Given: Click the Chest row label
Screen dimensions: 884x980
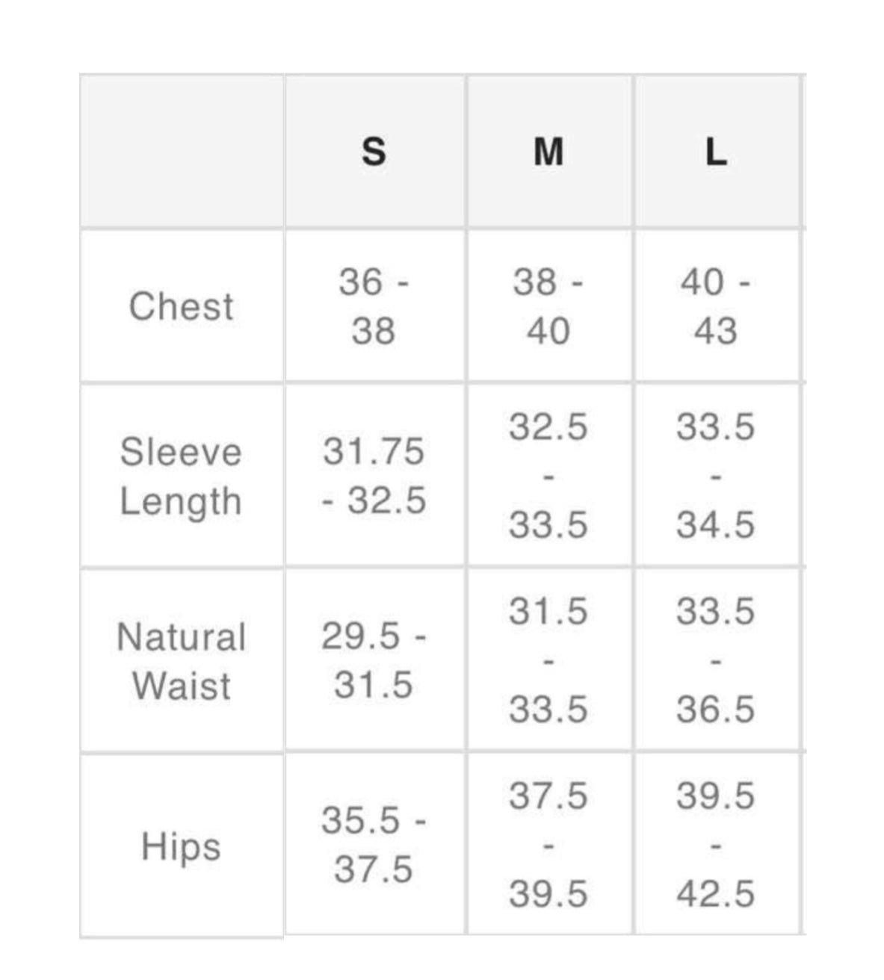Looking at the screenshot, I should [x=182, y=306].
